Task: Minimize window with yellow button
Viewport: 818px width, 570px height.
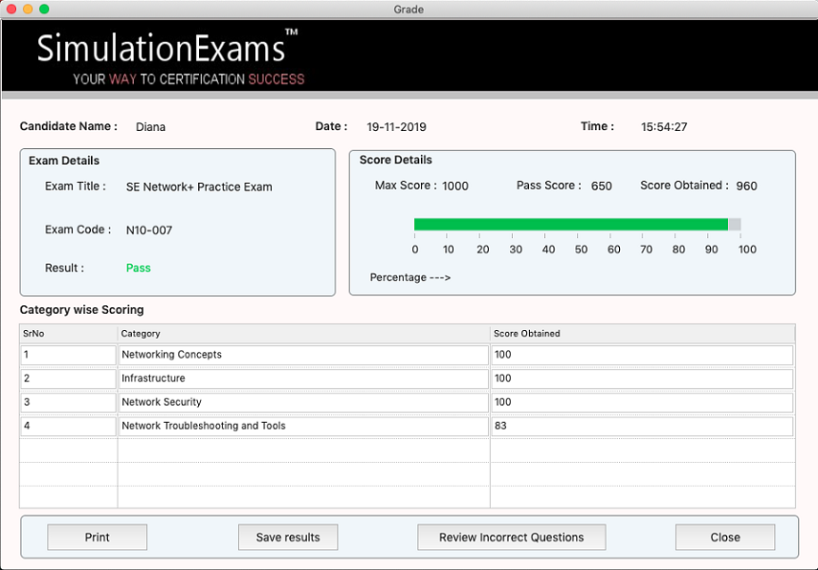Action: (28, 9)
